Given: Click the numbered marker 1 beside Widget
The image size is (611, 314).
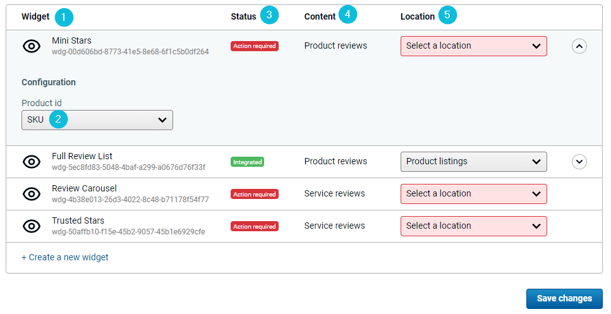Looking at the screenshot, I should [x=64, y=17].
